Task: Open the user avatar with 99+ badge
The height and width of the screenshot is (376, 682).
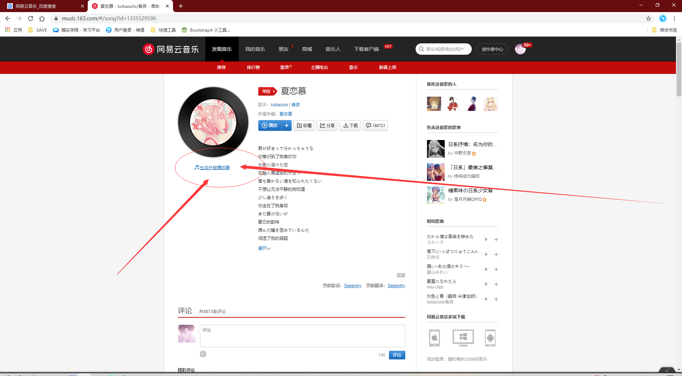Action: click(520, 49)
